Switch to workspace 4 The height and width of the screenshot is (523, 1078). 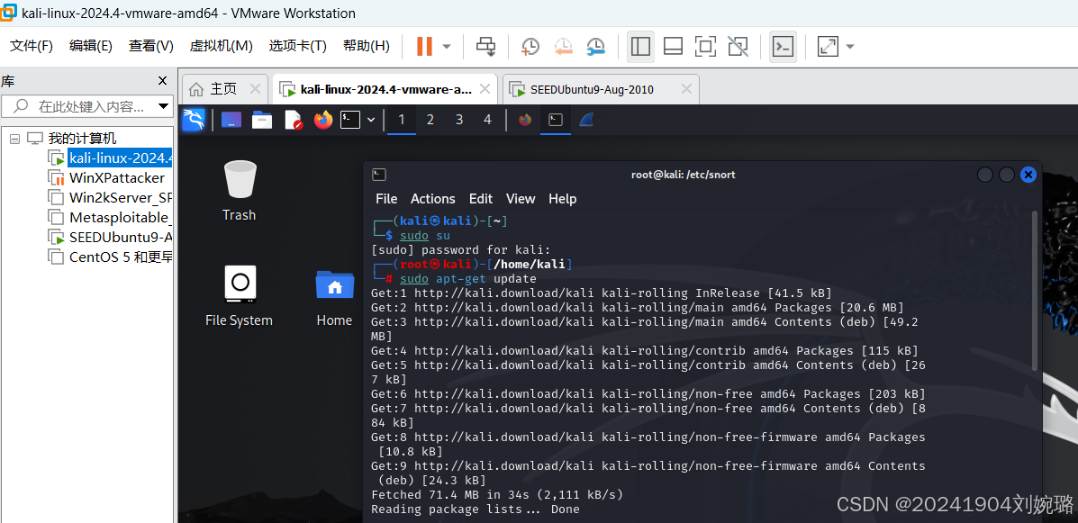pos(487,121)
